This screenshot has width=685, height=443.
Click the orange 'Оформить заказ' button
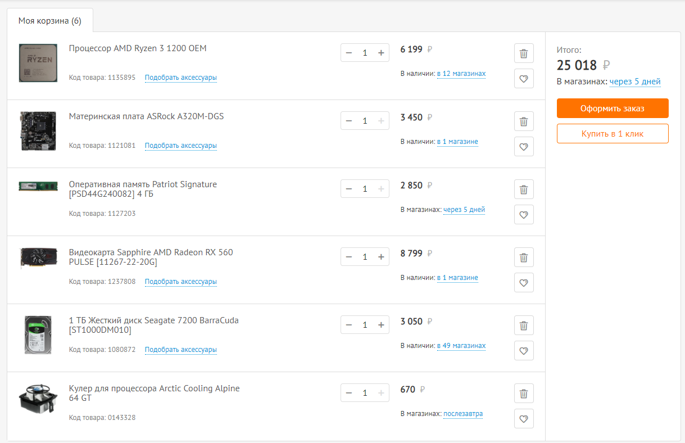[x=613, y=109]
